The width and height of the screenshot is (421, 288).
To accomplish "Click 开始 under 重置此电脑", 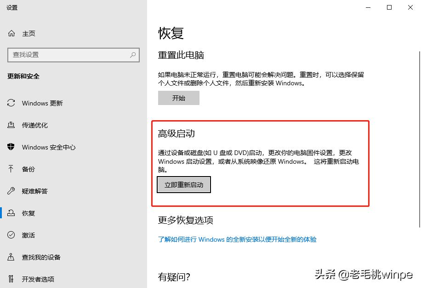I will 178,98.
